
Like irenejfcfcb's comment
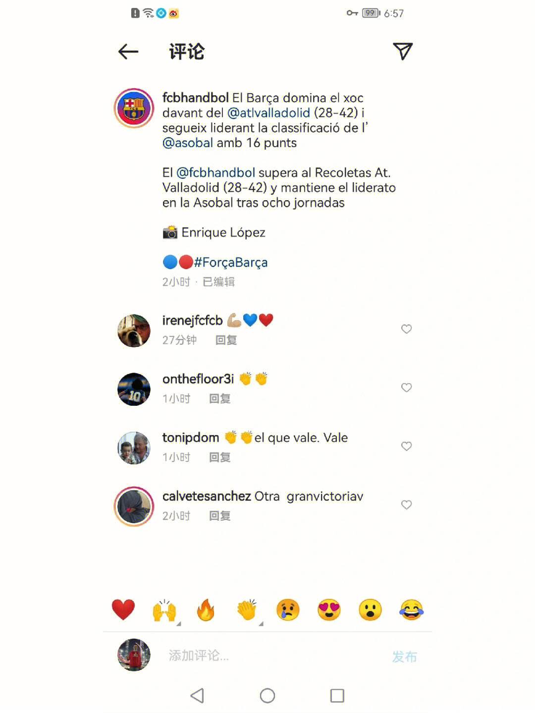pos(406,329)
